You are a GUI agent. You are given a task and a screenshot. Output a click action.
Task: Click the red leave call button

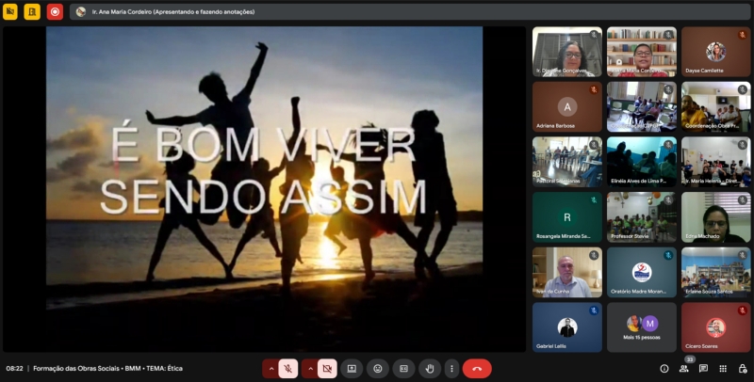(x=477, y=369)
